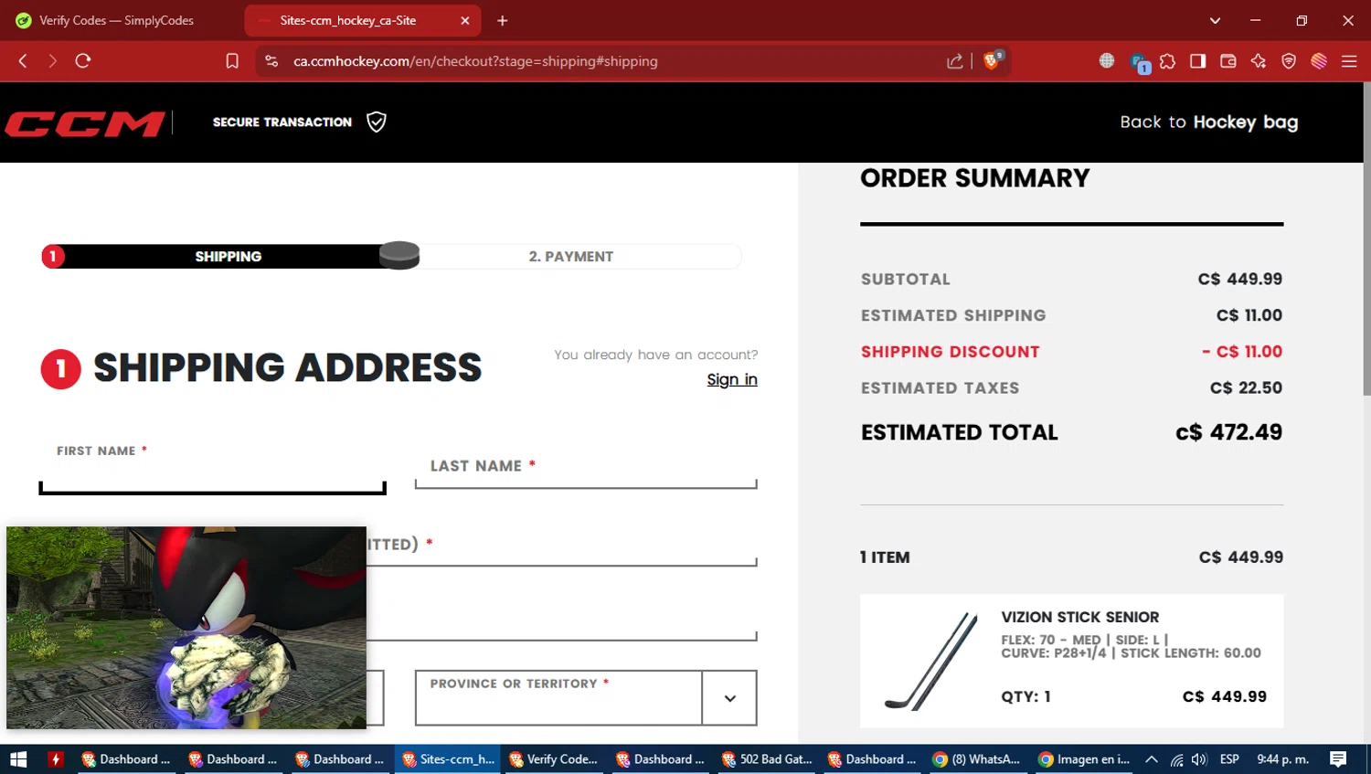Open the tab search chevron

click(x=1215, y=20)
